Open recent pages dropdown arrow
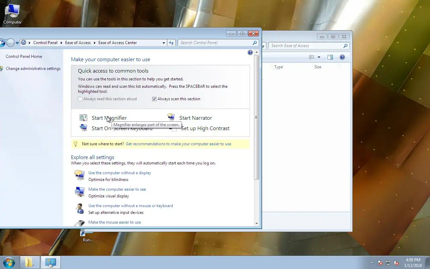The width and height of the screenshot is (430, 269). (17, 43)
